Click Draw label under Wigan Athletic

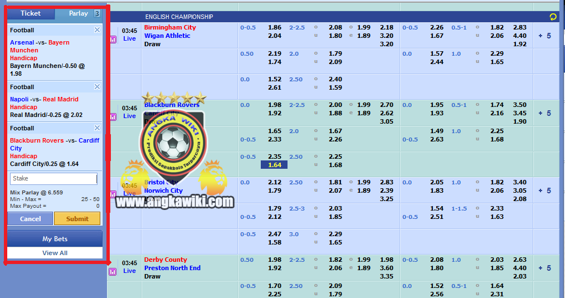pyautogui.click(x=153, y=44)
